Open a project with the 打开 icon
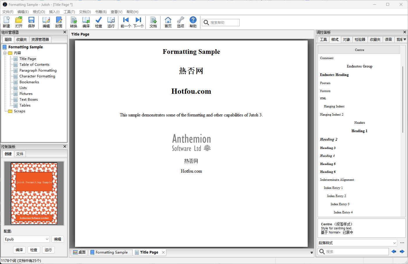408x264 pixels. tap(19, 22)
